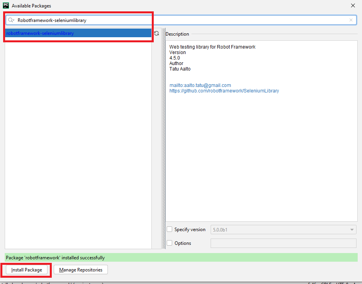This screenshot has width=362, height=284.
Task: Open the mailto:aalto.tatu@gmail.com link
Action: pos(200,85)
